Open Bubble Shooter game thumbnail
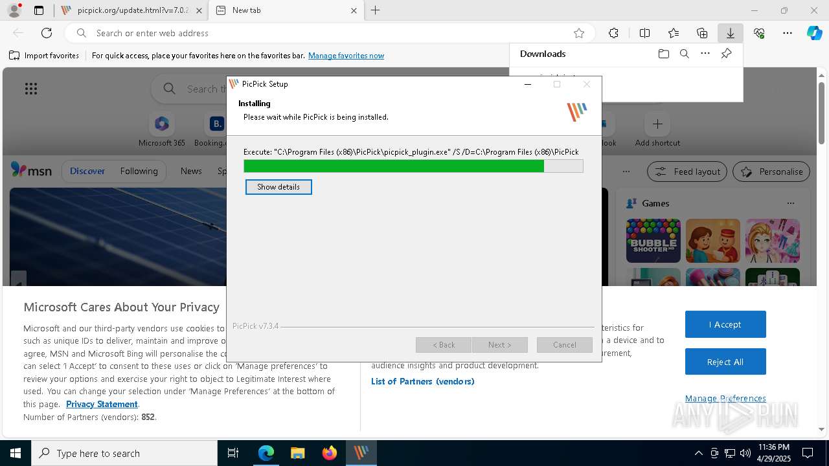The image size is (829, 466). 653,241
